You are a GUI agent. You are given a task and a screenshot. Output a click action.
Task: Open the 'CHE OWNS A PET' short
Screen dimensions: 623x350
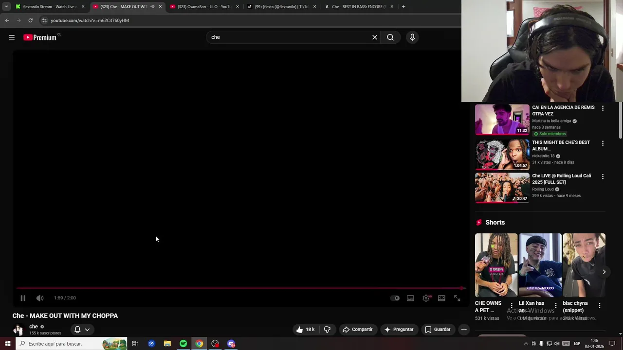tap(496, 265)
